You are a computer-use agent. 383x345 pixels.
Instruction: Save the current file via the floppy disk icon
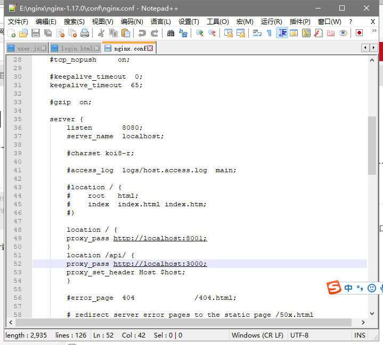point(36,33)
